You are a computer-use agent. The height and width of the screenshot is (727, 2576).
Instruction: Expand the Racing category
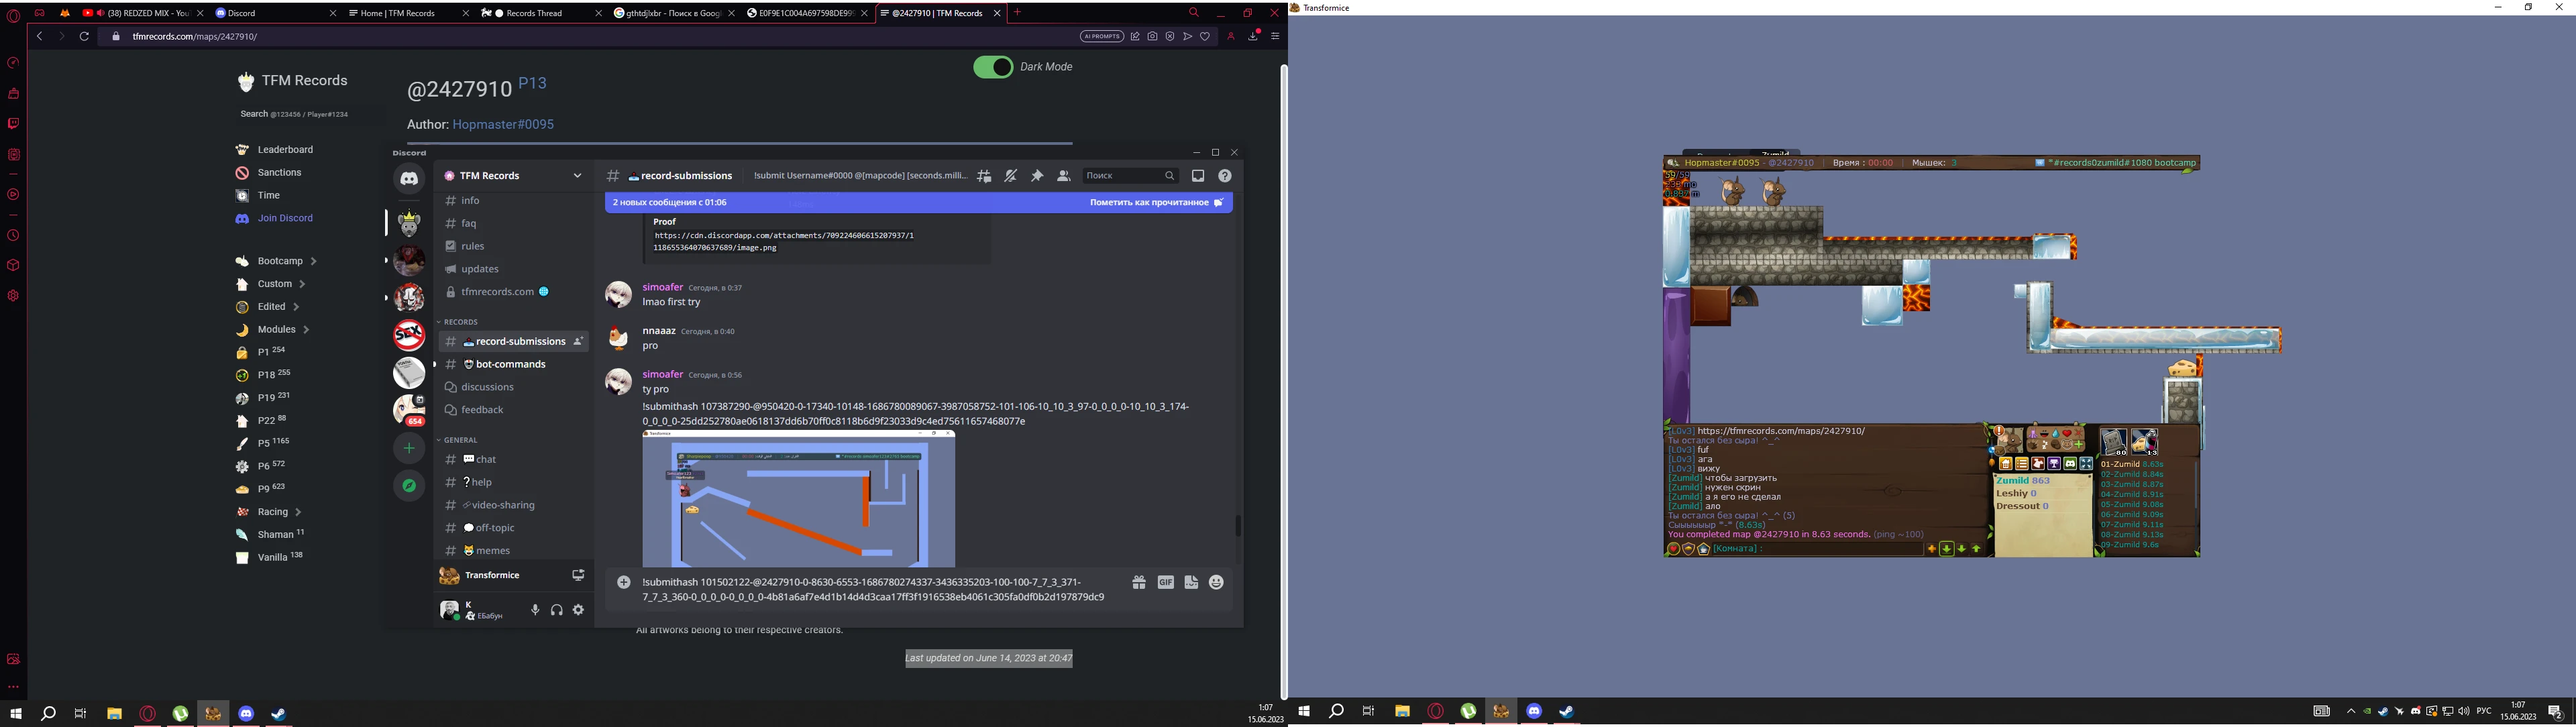(298, 512)
